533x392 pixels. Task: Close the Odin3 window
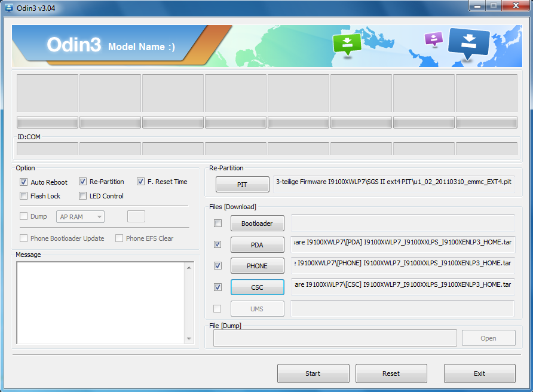(x=516, y=6)
